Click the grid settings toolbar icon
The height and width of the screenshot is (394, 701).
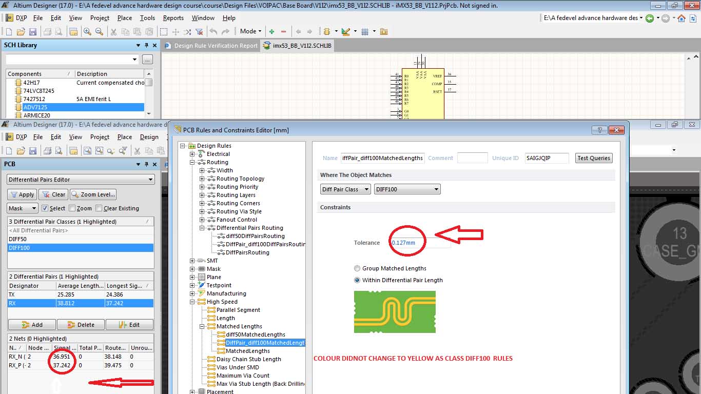[x=365, y=32]
